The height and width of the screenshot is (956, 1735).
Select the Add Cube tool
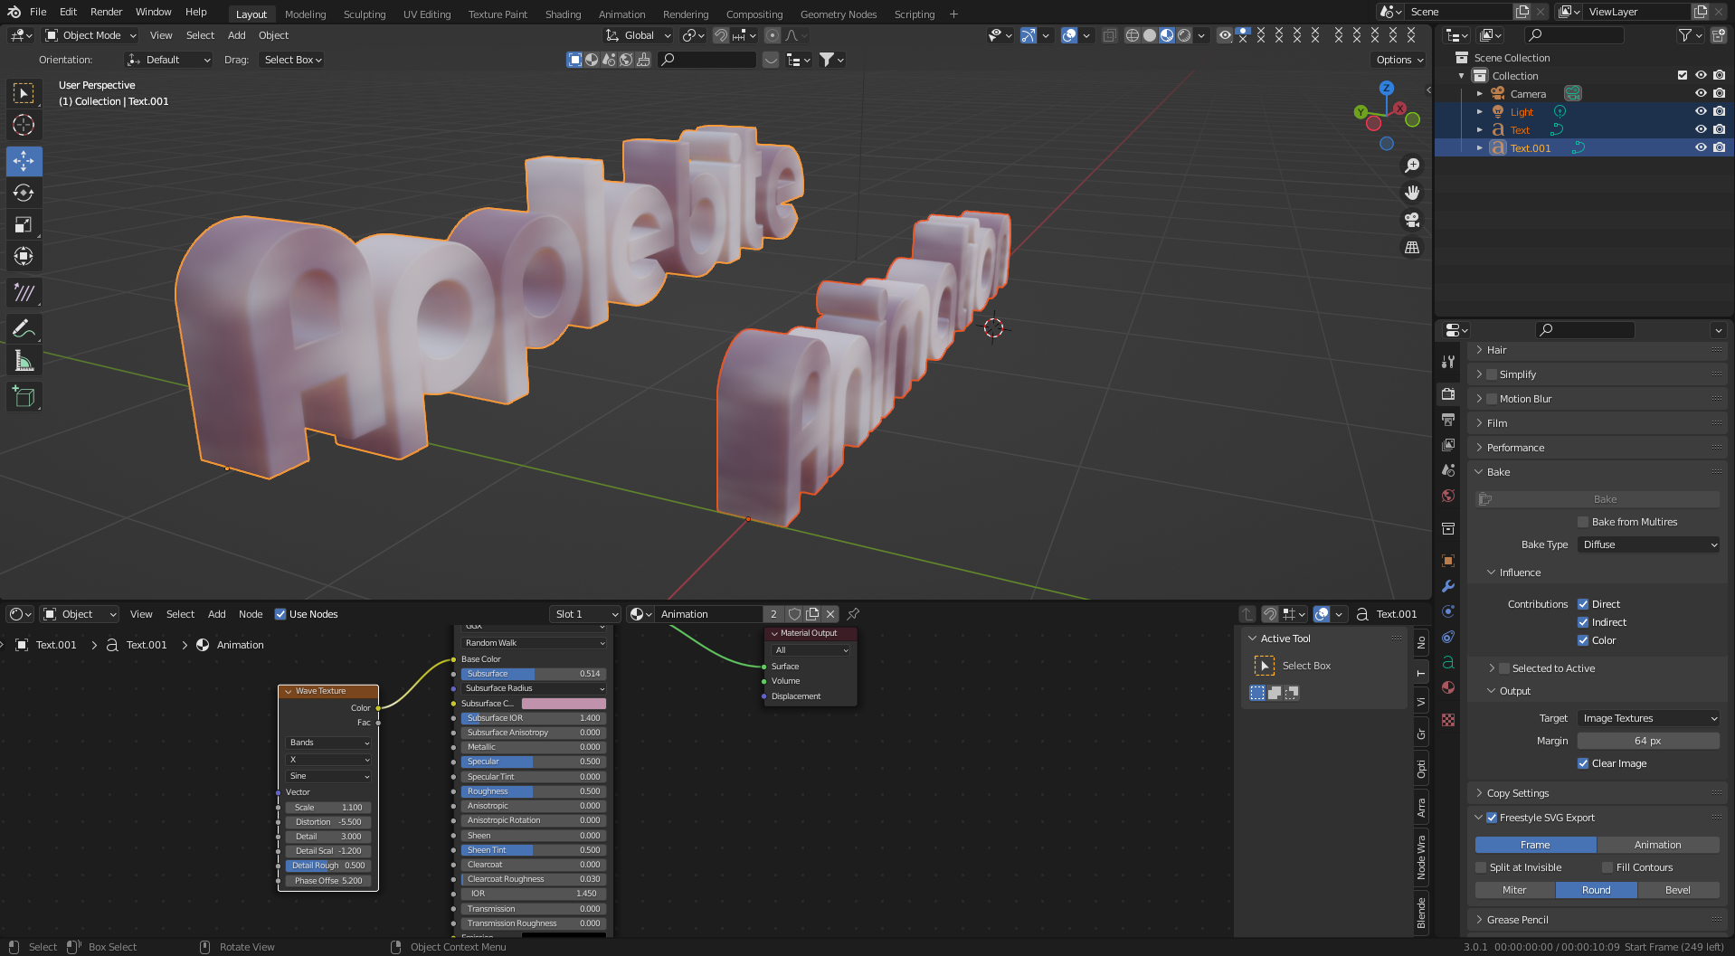tap(24, 396)
